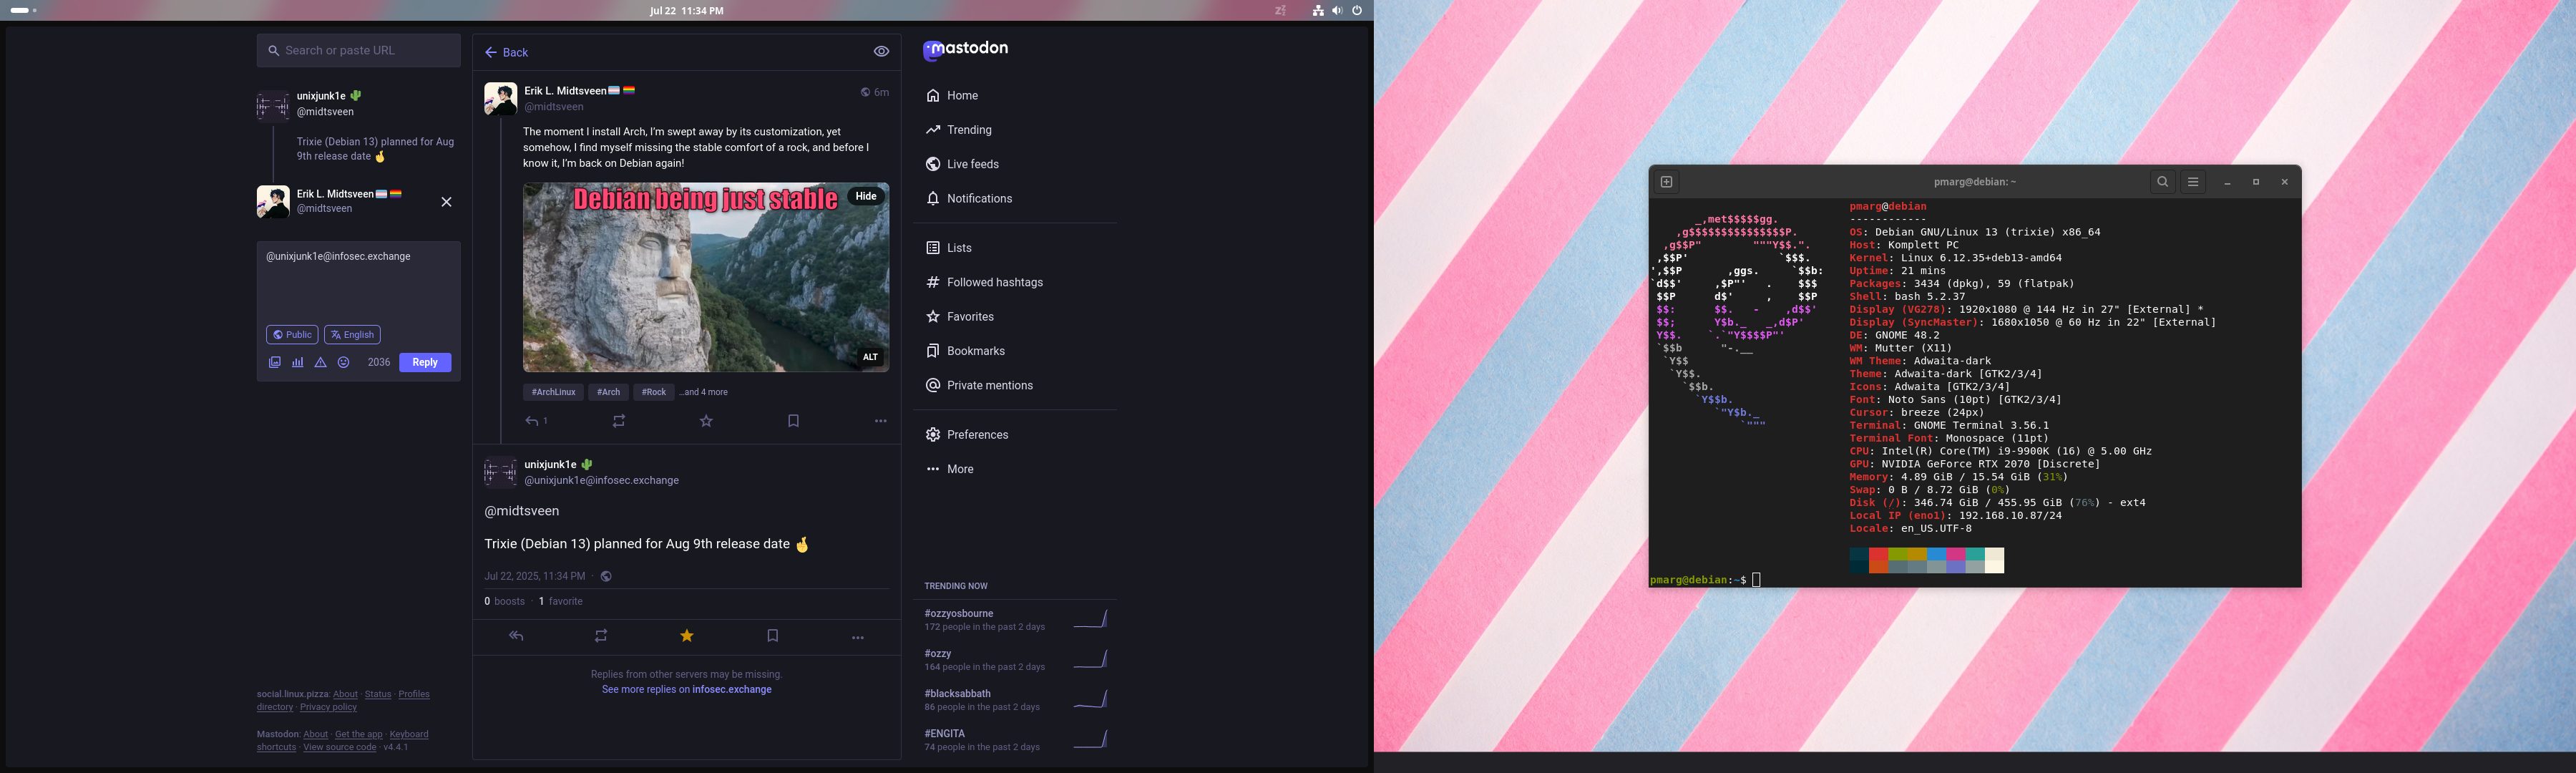Open the English language dropdown

352,335
